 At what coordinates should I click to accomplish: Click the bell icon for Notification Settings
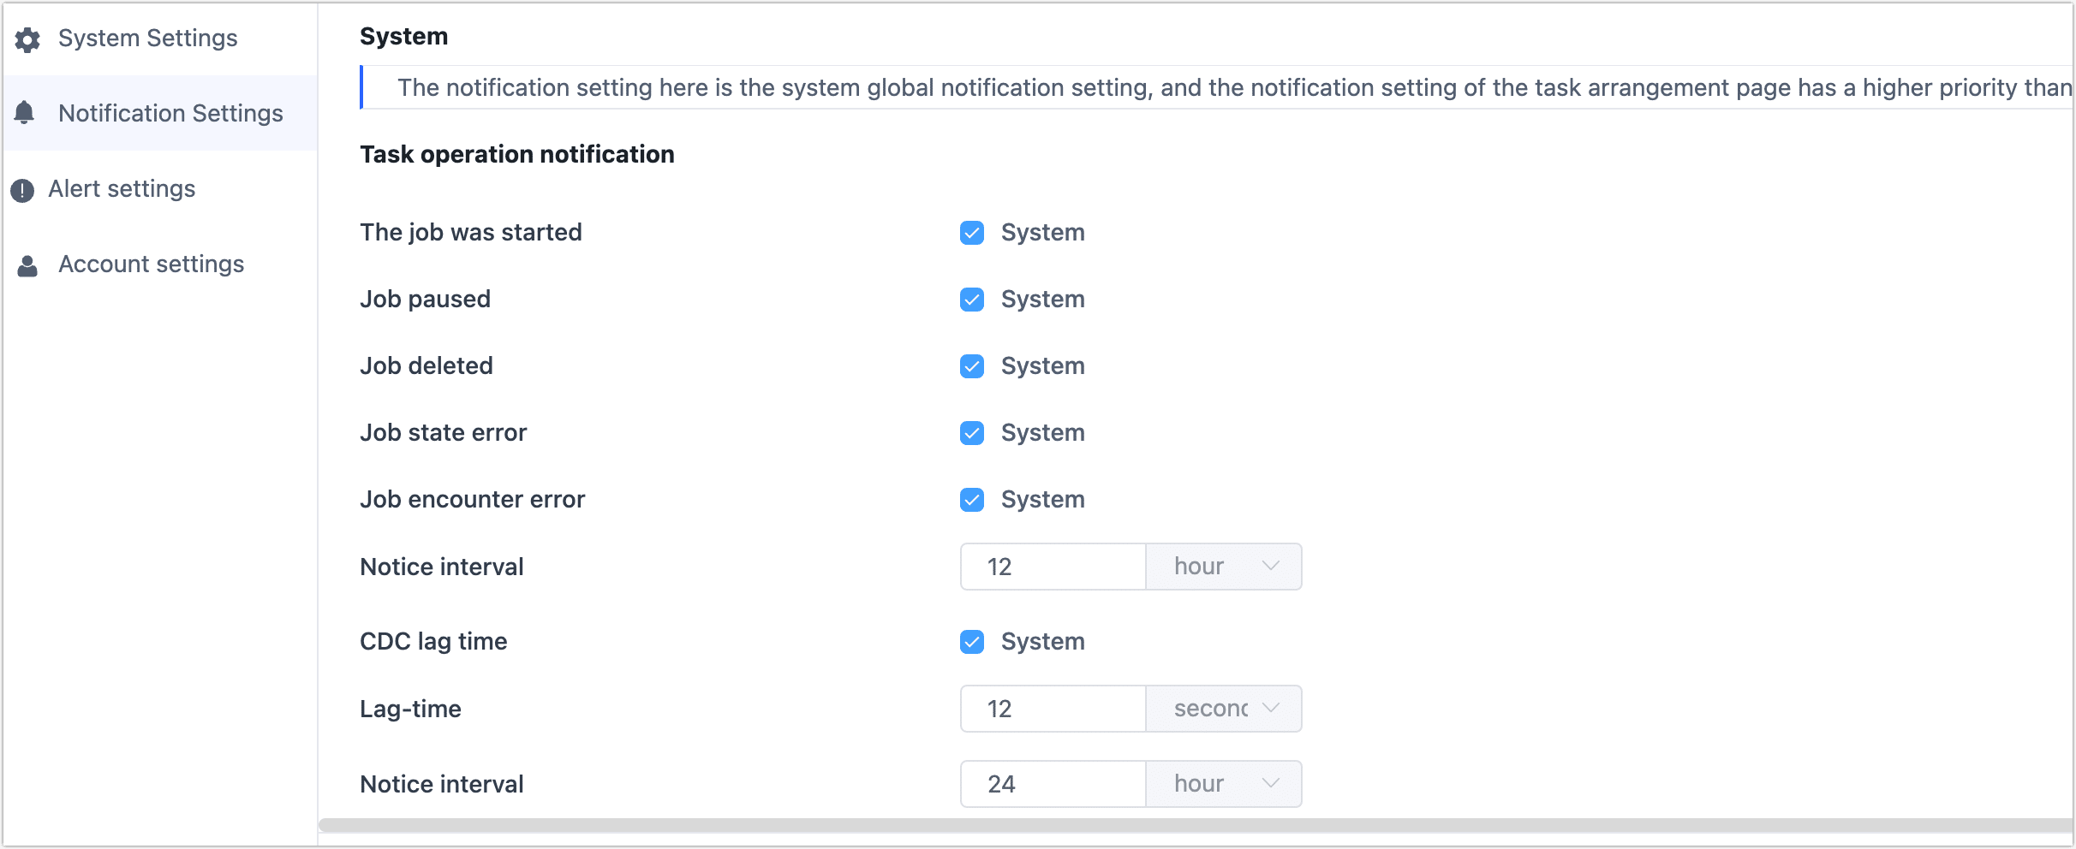coord(25,113)
